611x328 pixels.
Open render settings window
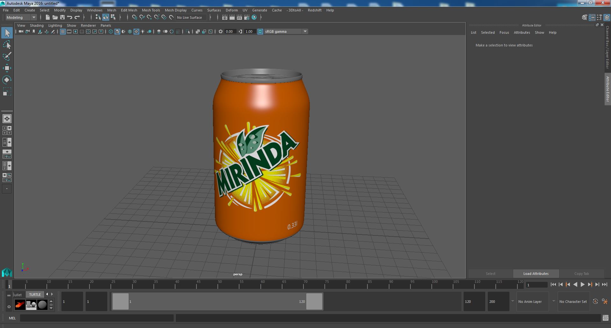[x=247, y=17]
